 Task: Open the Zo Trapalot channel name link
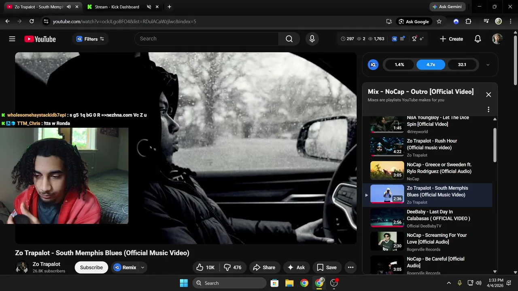coord(47,264)
